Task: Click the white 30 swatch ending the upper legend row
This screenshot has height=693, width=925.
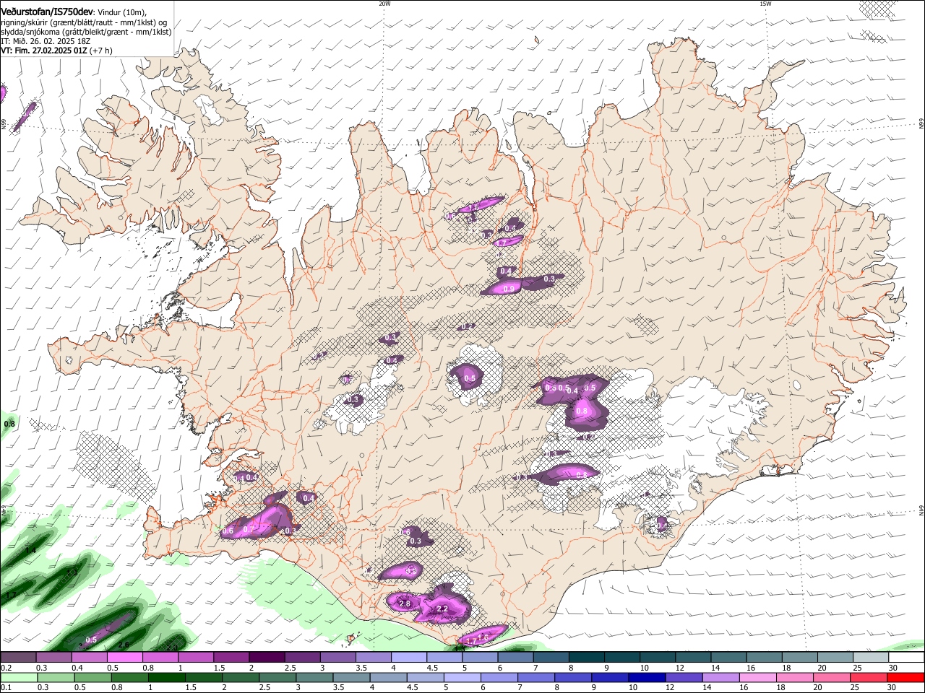Action: pyautogui.click(x=906, y=658)
